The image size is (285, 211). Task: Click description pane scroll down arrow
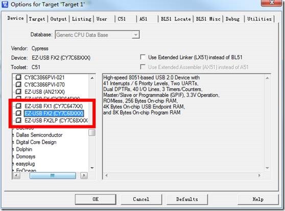(267, 168)
